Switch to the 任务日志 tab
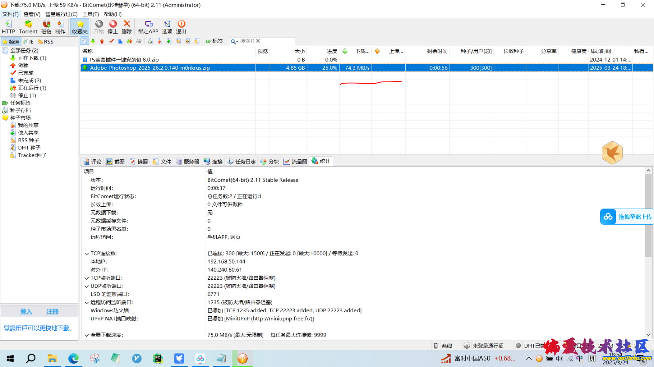 point(241,161)
